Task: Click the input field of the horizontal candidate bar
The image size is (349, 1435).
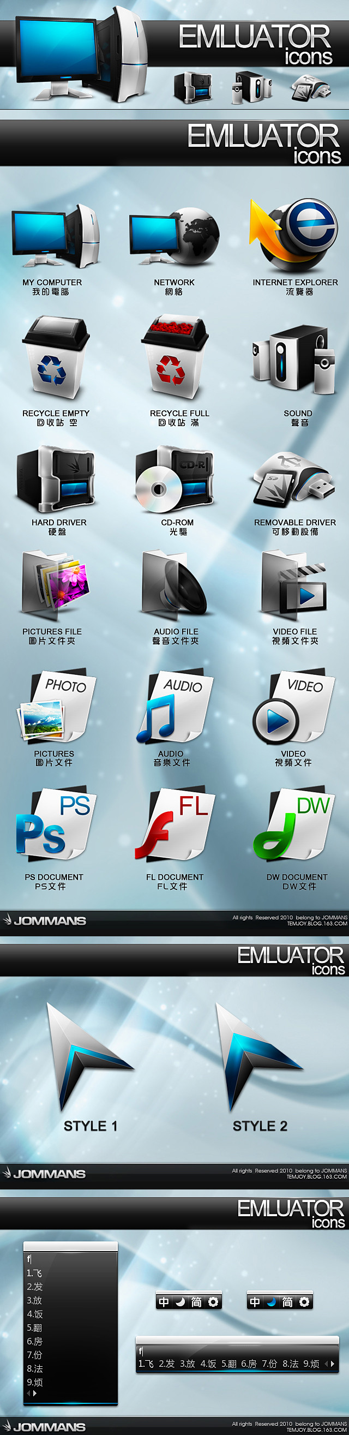Action: coord(237,1351)
